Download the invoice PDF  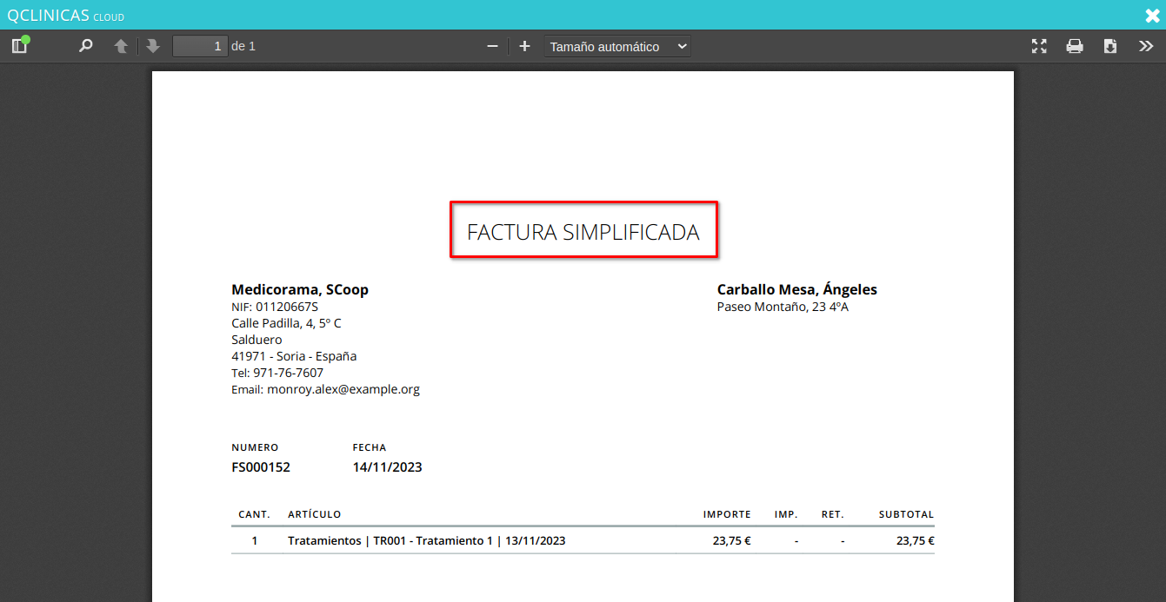point(1110,46)
